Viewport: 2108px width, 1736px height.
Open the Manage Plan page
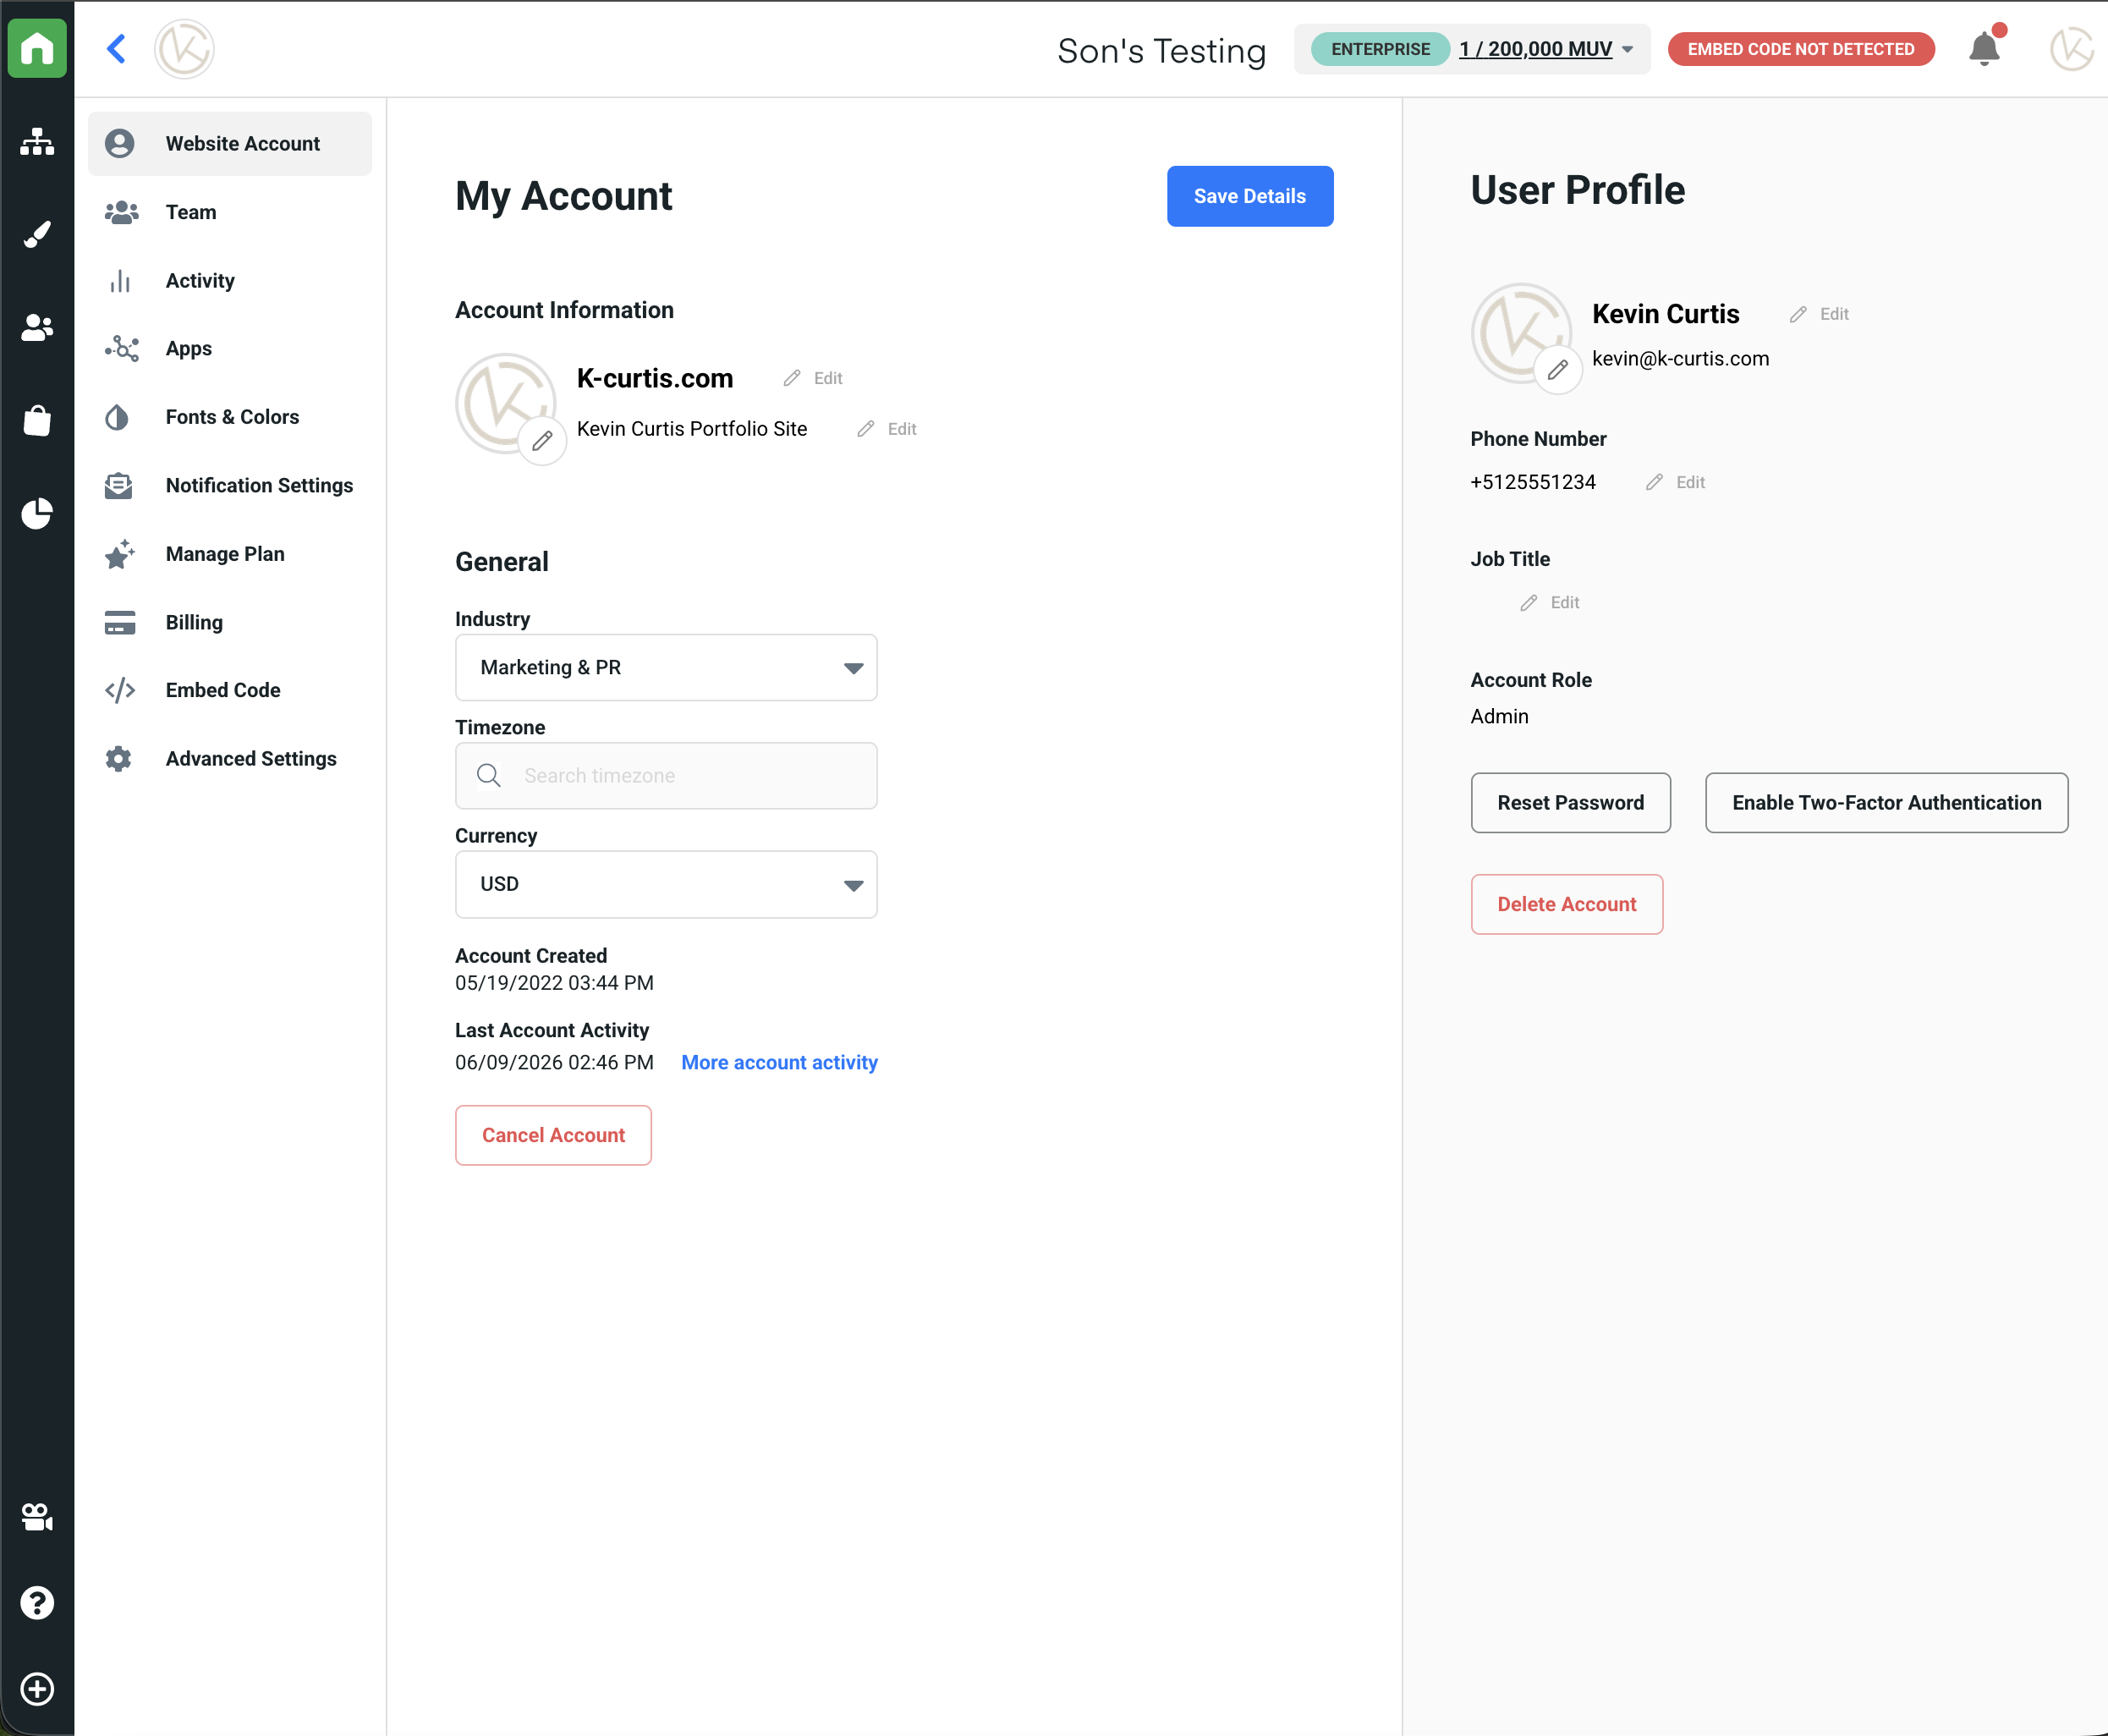[230, 554]
